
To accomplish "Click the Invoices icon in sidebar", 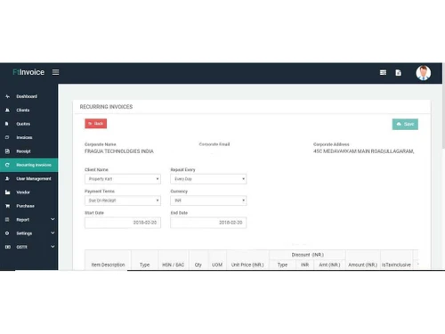I will click(x=7, y=137).
